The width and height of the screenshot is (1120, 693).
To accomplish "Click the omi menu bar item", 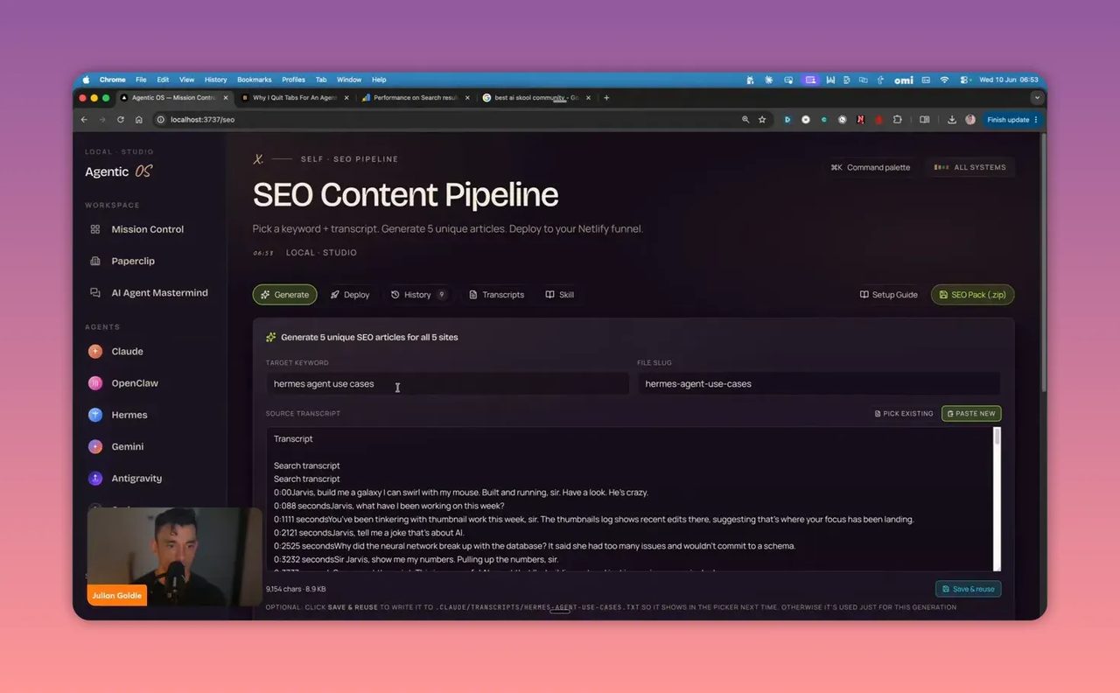I will click(904, 80).
